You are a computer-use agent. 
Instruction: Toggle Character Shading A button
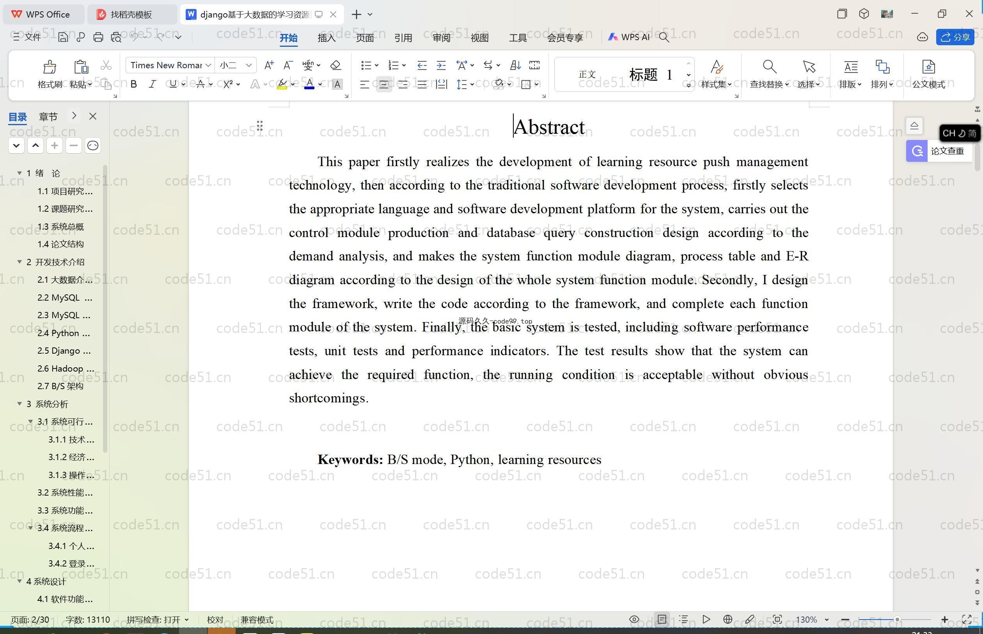337,84
